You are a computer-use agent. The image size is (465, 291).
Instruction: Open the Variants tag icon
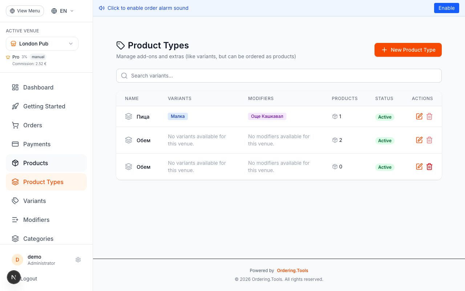15,201
